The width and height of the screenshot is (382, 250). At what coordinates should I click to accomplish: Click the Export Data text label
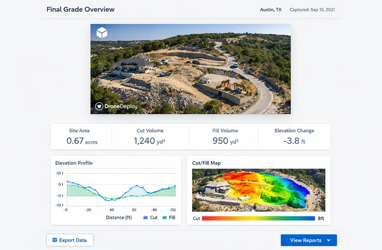click(72, 240)
